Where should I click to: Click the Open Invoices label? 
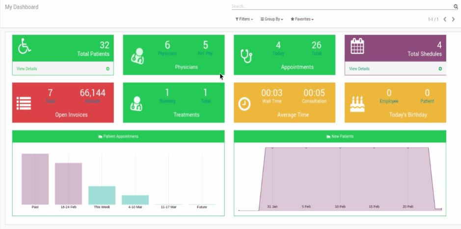[72, 114]
